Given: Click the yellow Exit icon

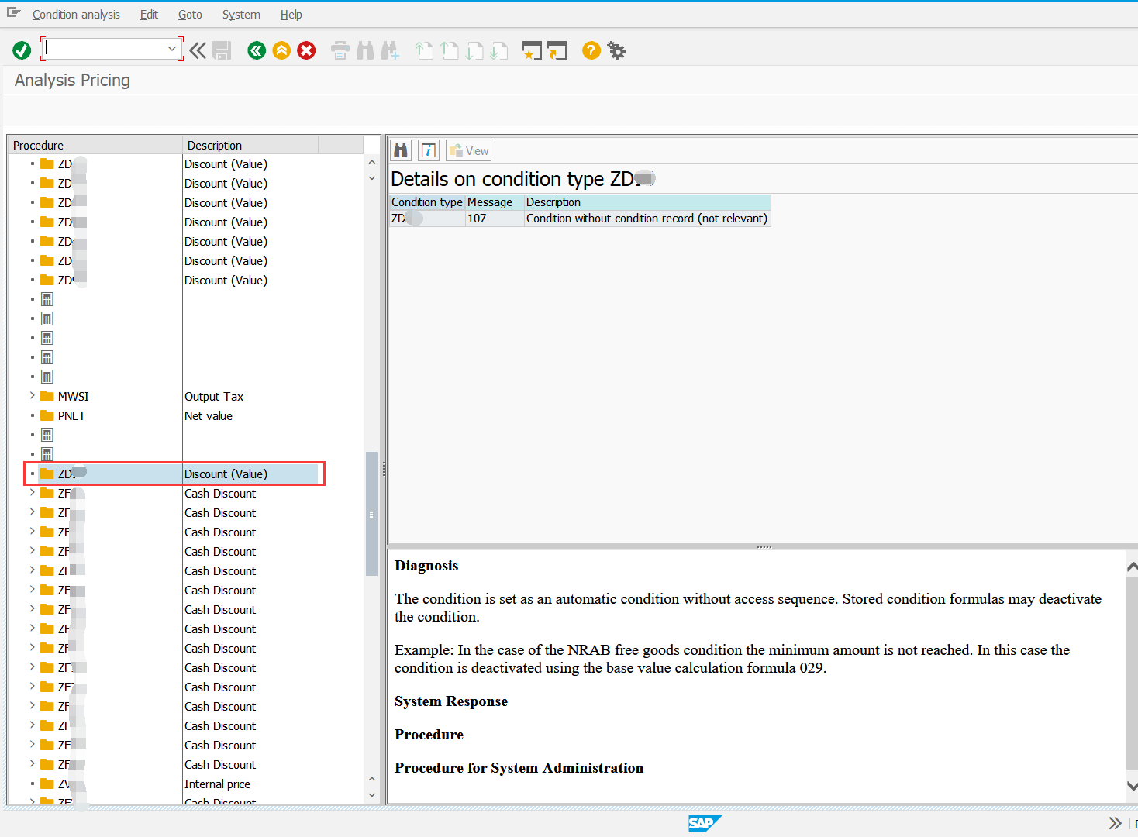Looking at the screenshot, I should pyautogui.click(x=281, y=50).
